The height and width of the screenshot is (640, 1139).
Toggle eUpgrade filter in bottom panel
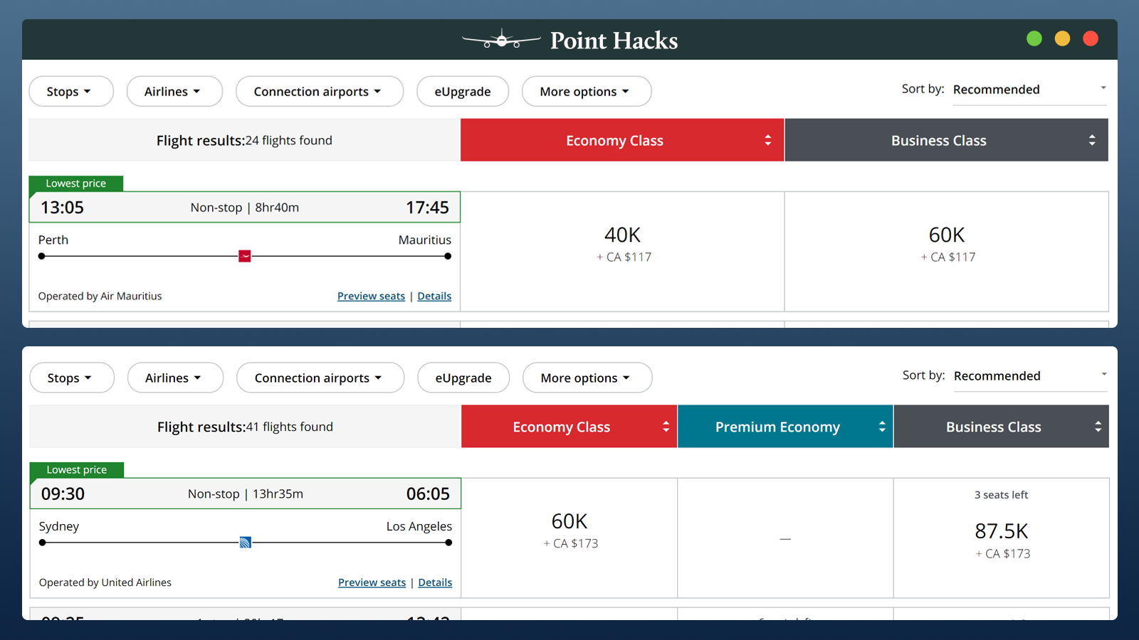click(463, 378)
